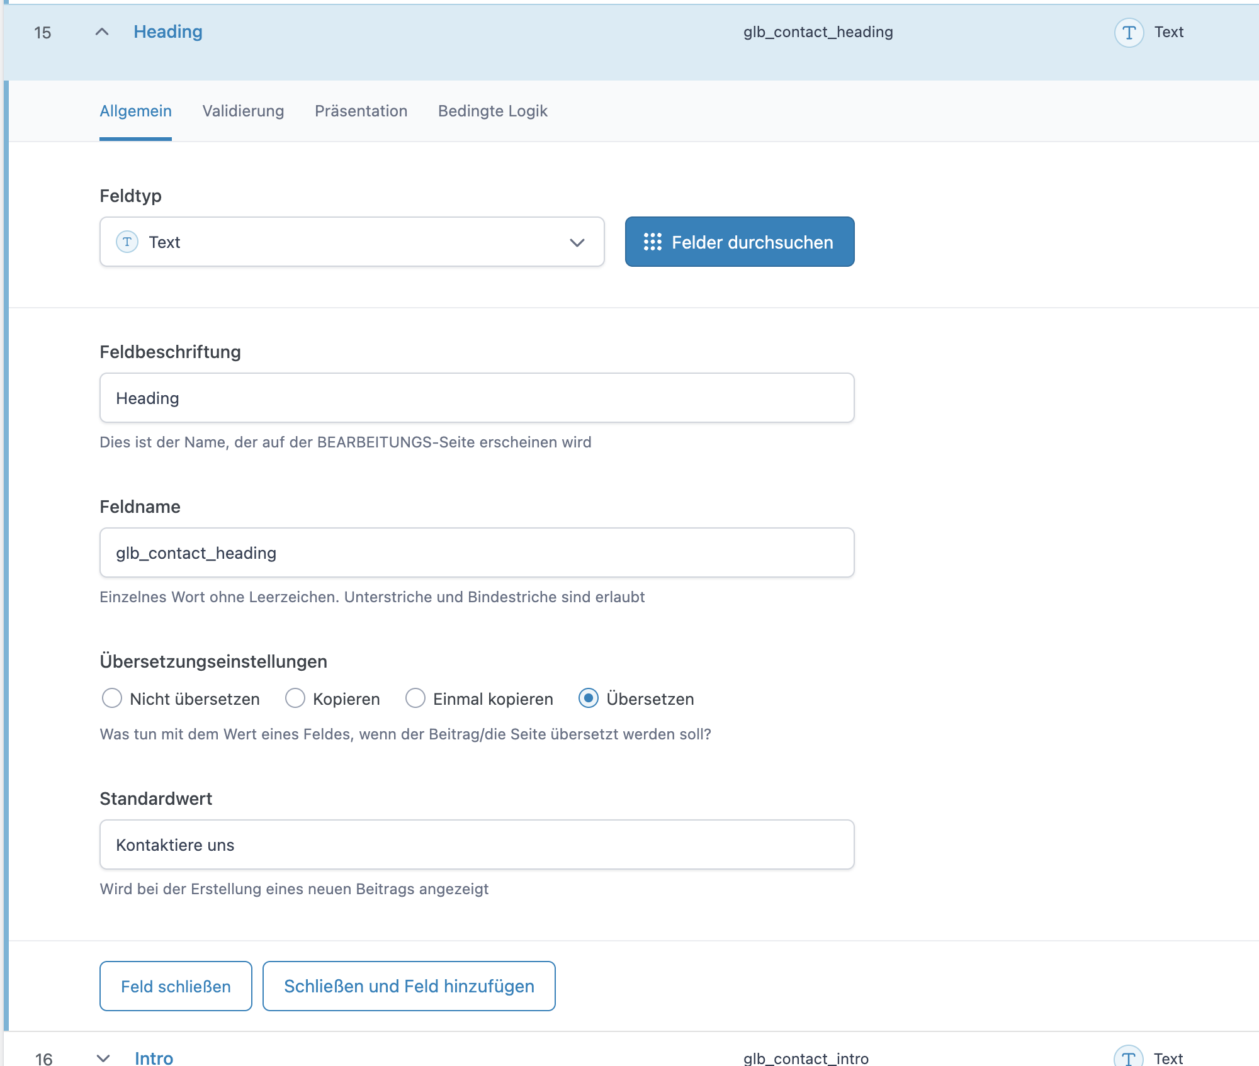1259x1066 pixels.
Task: Go to the Bedingte Logik tab
Action: tap(492, 111)
